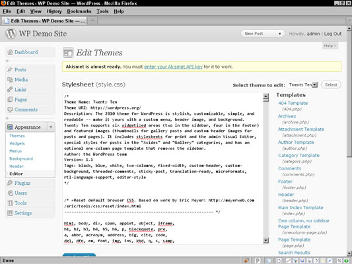Open the 404 Template file
The width and height of the screenshot is (352, 264).
[293, 103]
